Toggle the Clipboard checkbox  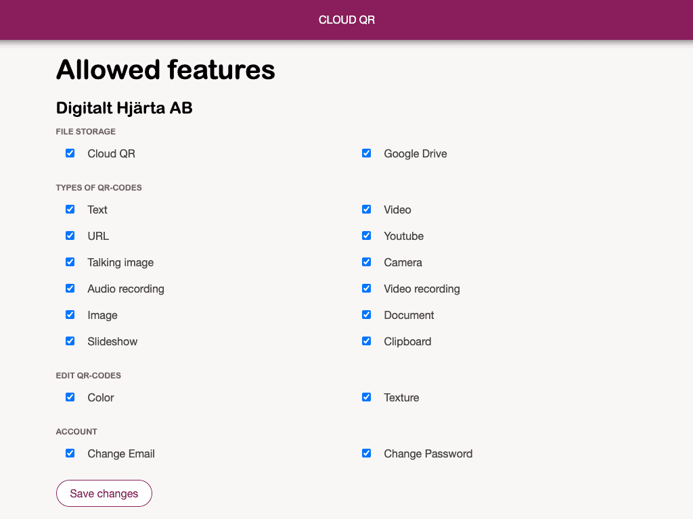pyautogui.click(x=366, y=341)
